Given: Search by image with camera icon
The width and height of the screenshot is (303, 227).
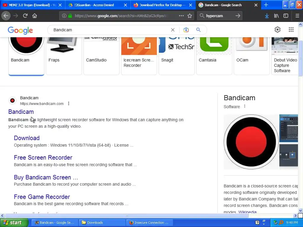Looking at the screenshot, I should tap(186, 30).
